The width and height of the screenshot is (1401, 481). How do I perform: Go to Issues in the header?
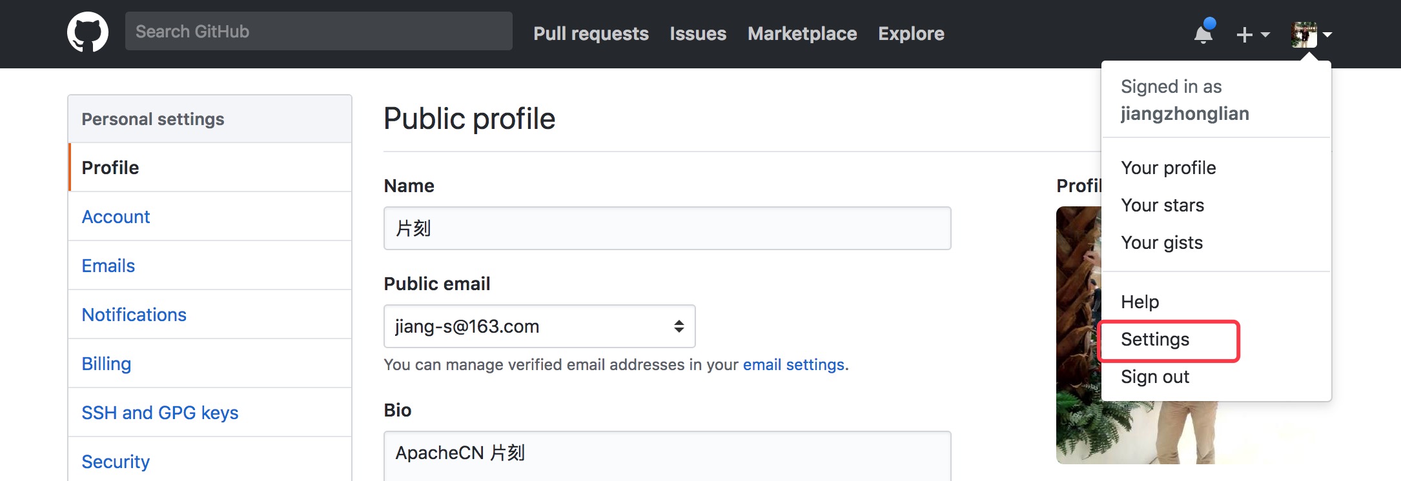point(698,34)
